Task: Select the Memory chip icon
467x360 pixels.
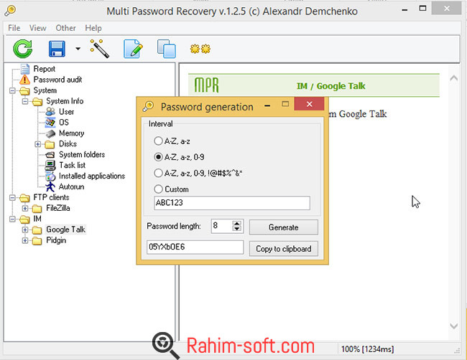Action: point(50,133)
